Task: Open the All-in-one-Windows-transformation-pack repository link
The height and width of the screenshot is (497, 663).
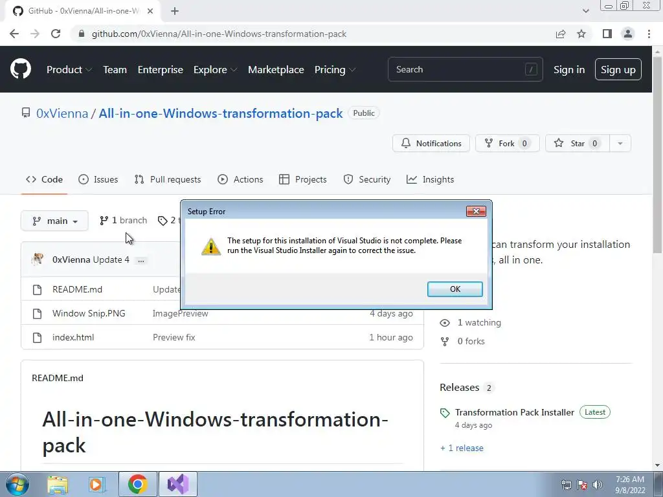Action: [x=221, y=113]
